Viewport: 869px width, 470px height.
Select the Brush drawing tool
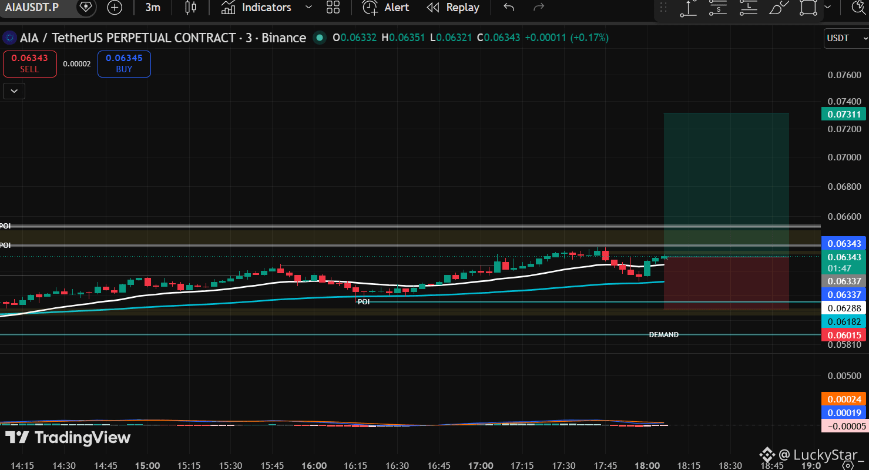pos(779,8)
